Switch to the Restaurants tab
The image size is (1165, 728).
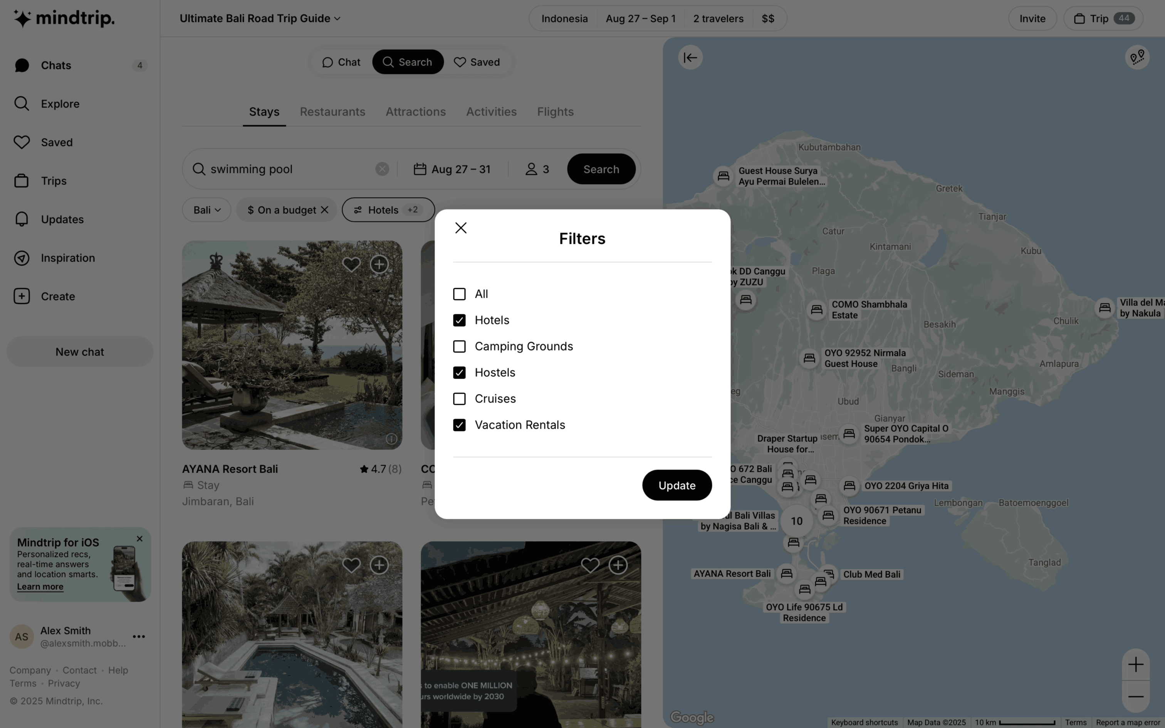point(332,112)
